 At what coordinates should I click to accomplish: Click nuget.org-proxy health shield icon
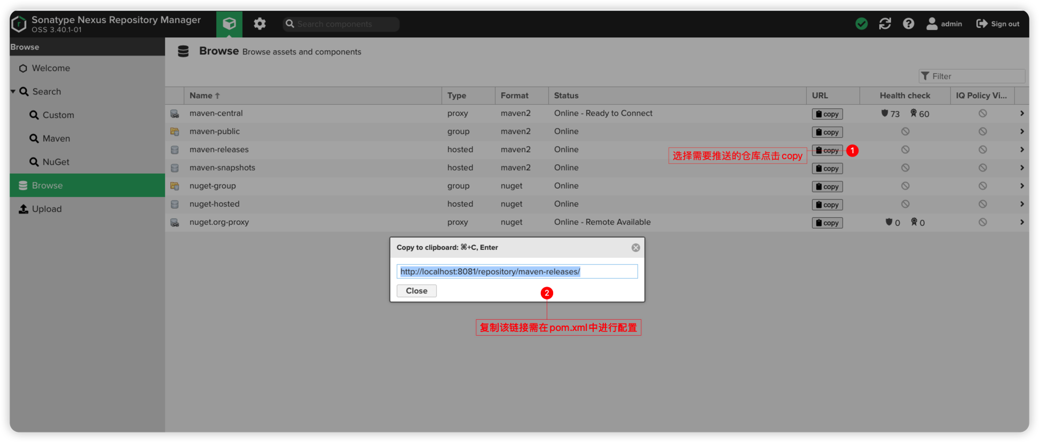coord(889,222)
